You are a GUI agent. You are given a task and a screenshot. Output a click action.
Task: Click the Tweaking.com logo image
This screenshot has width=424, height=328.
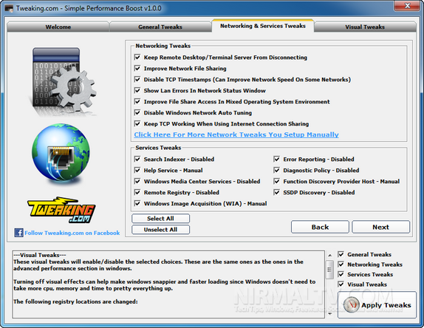pyautogui.click(x=61, y=210)
